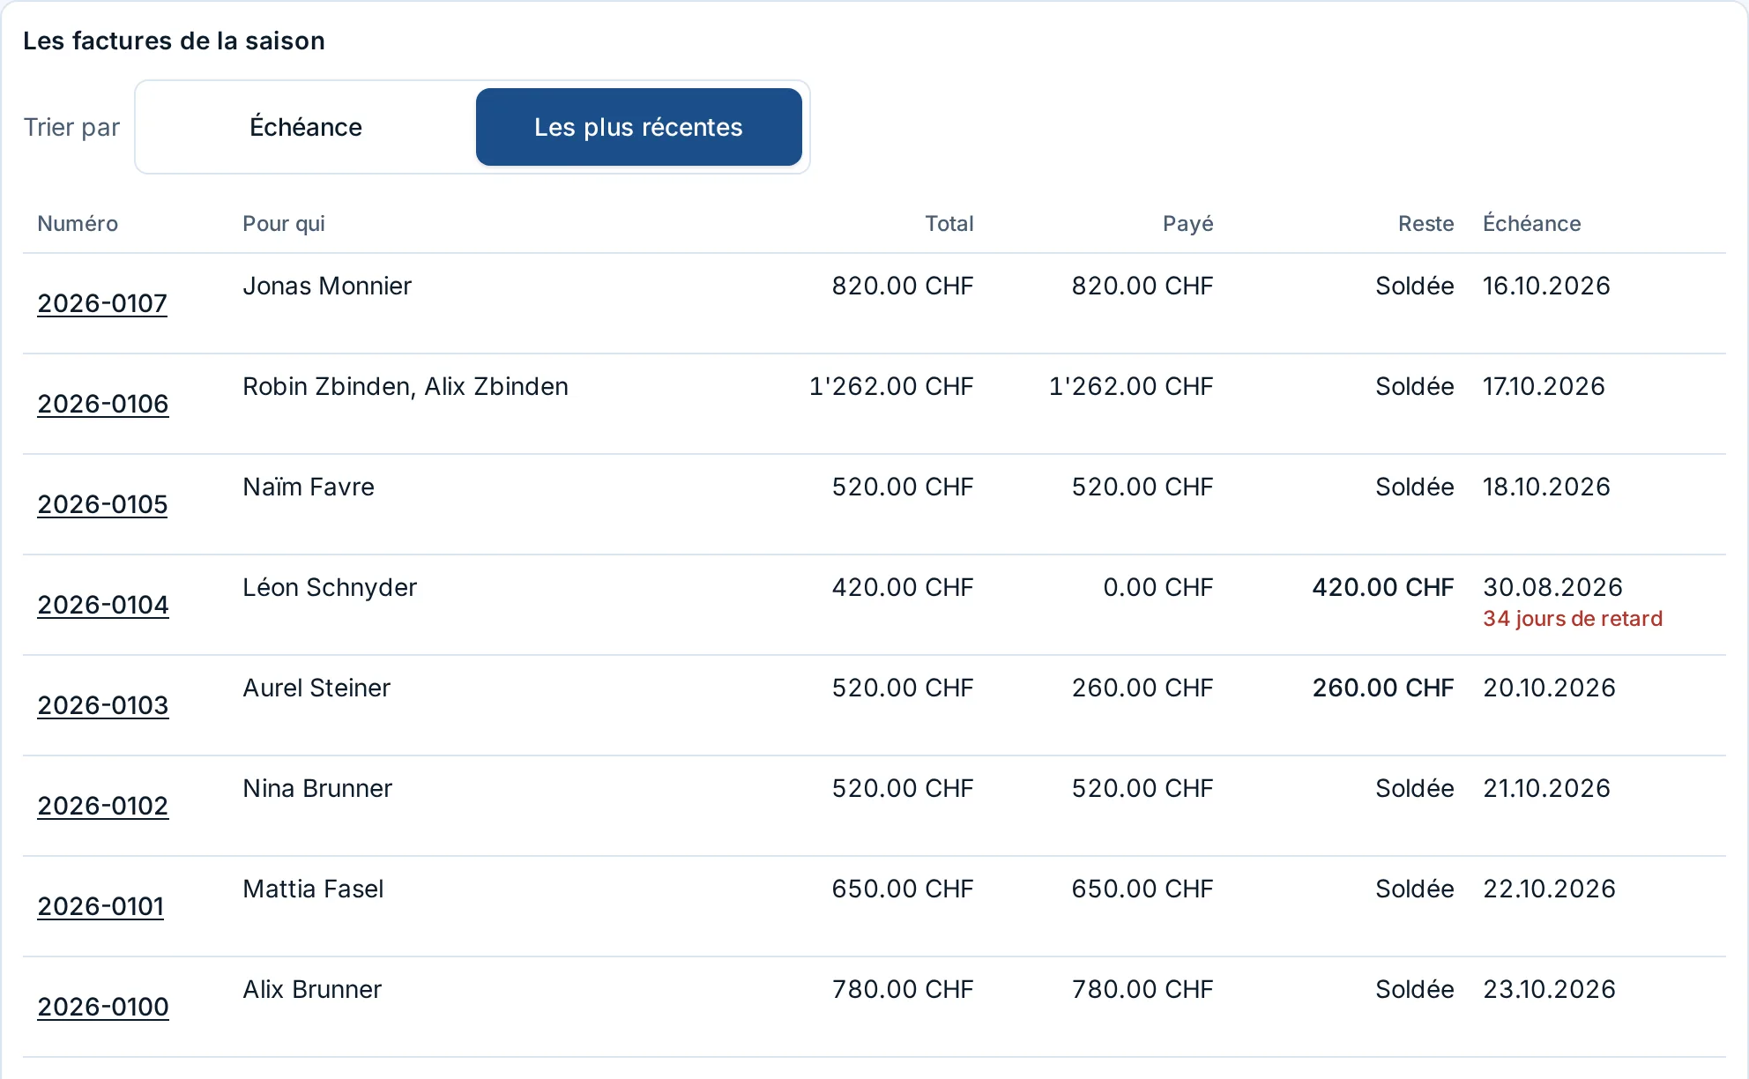
Task: Click the 650.00 CHF total amount
Action: pos(903,889)
